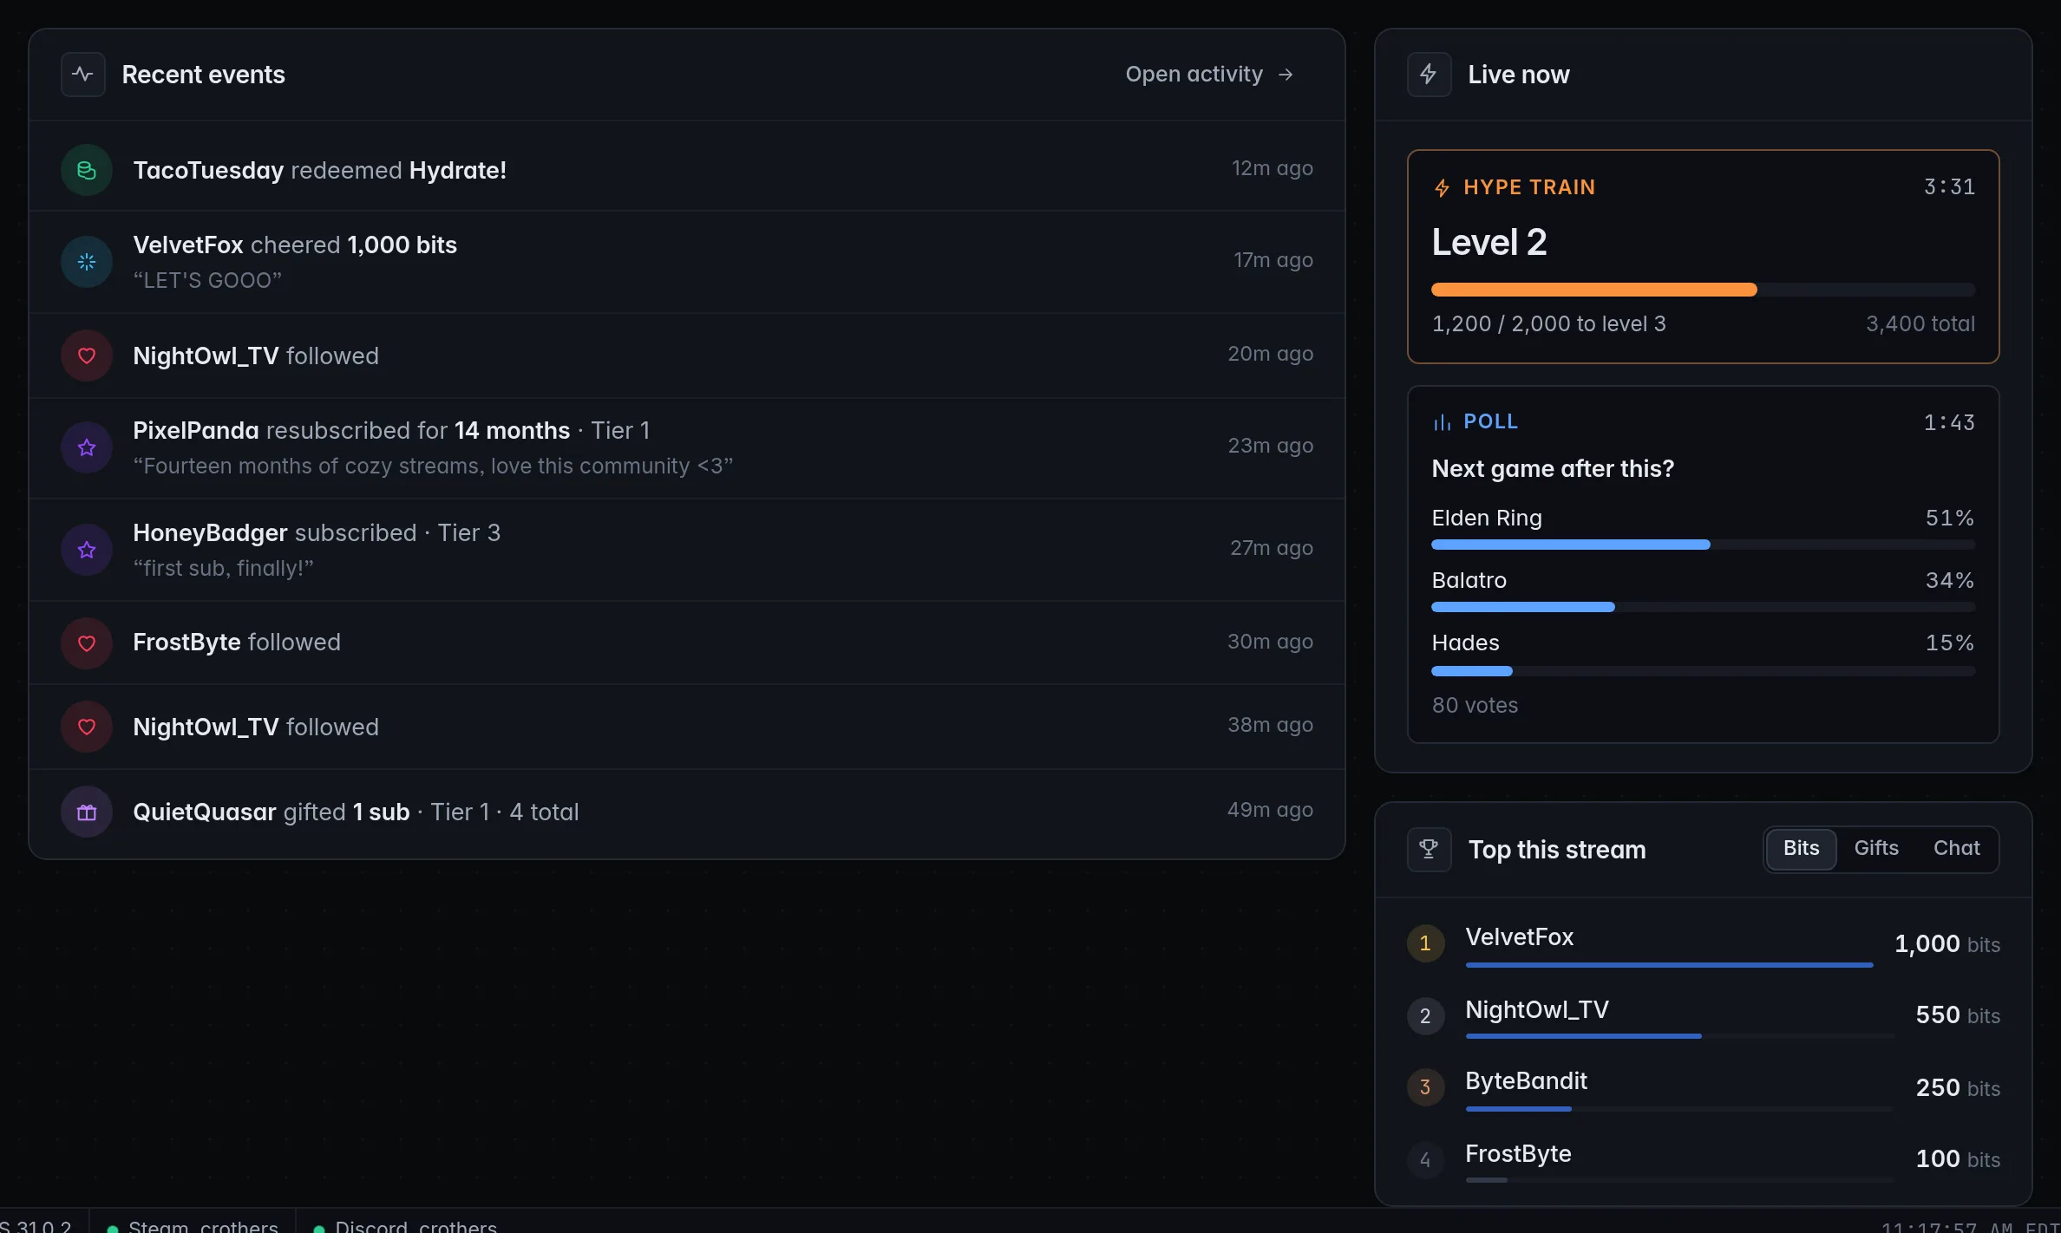This screenshot has width=2061, height=1233.
Task: Click rank 1 badge next to VelvetFox
Action: pos(1425,943)
